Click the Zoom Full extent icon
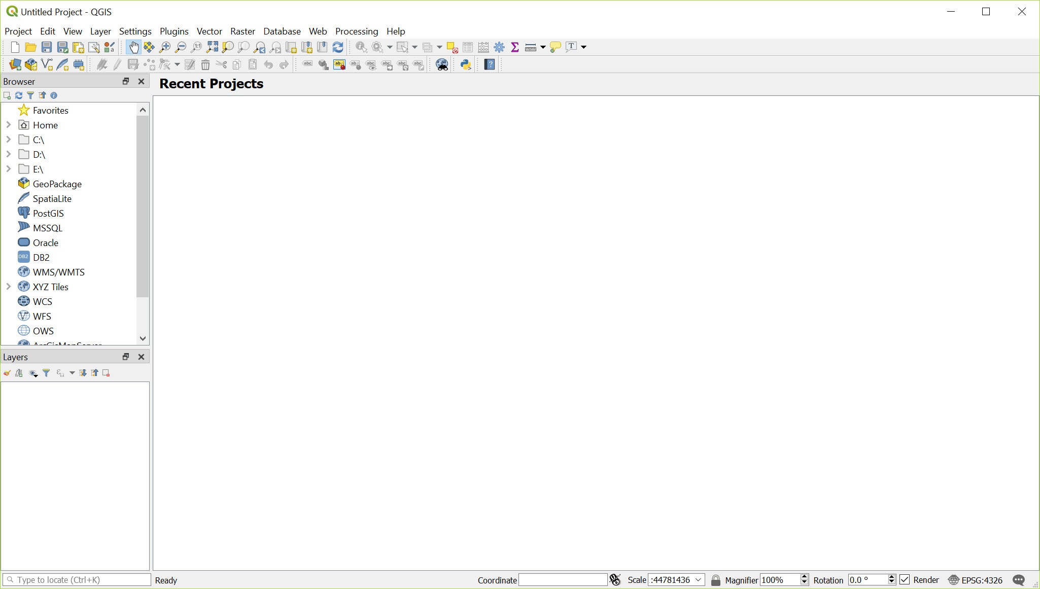1040x589 pixels. pyautogui.click(x=212, y=47)
